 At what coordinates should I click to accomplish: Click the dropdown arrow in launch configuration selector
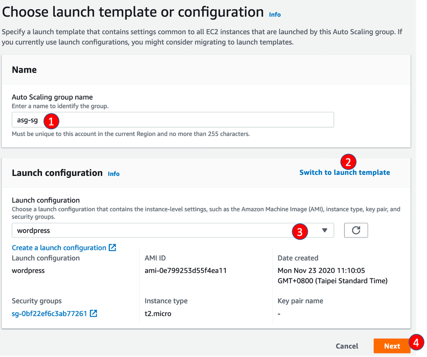(x=324, y=230)
